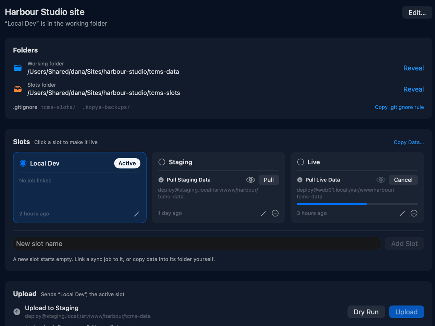Select the Local Dev radio button
435x326 pixels.
coord(23,163)
